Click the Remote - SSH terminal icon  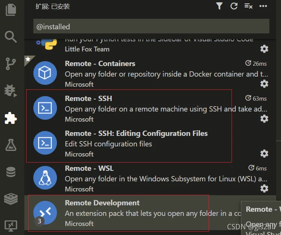coord(45,108)
